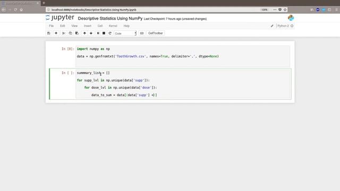Open the Cell menu

[100, 26]
